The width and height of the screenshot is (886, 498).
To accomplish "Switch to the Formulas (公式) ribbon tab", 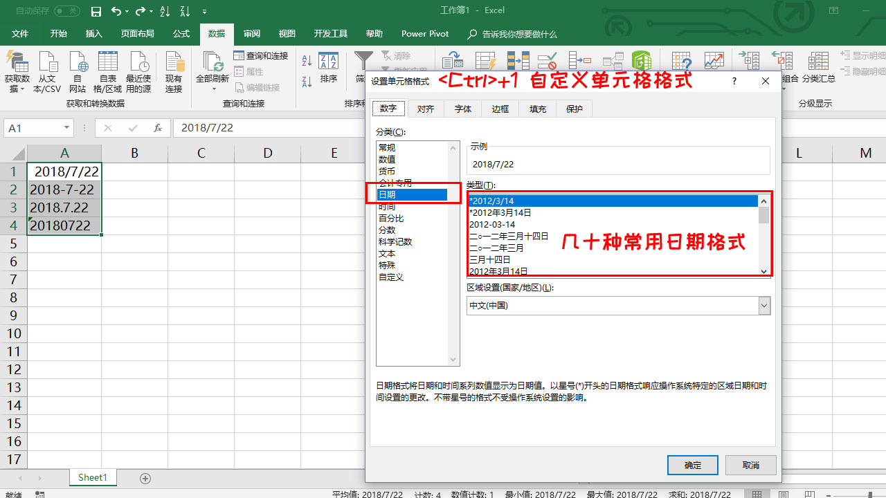I will [181, 34].
